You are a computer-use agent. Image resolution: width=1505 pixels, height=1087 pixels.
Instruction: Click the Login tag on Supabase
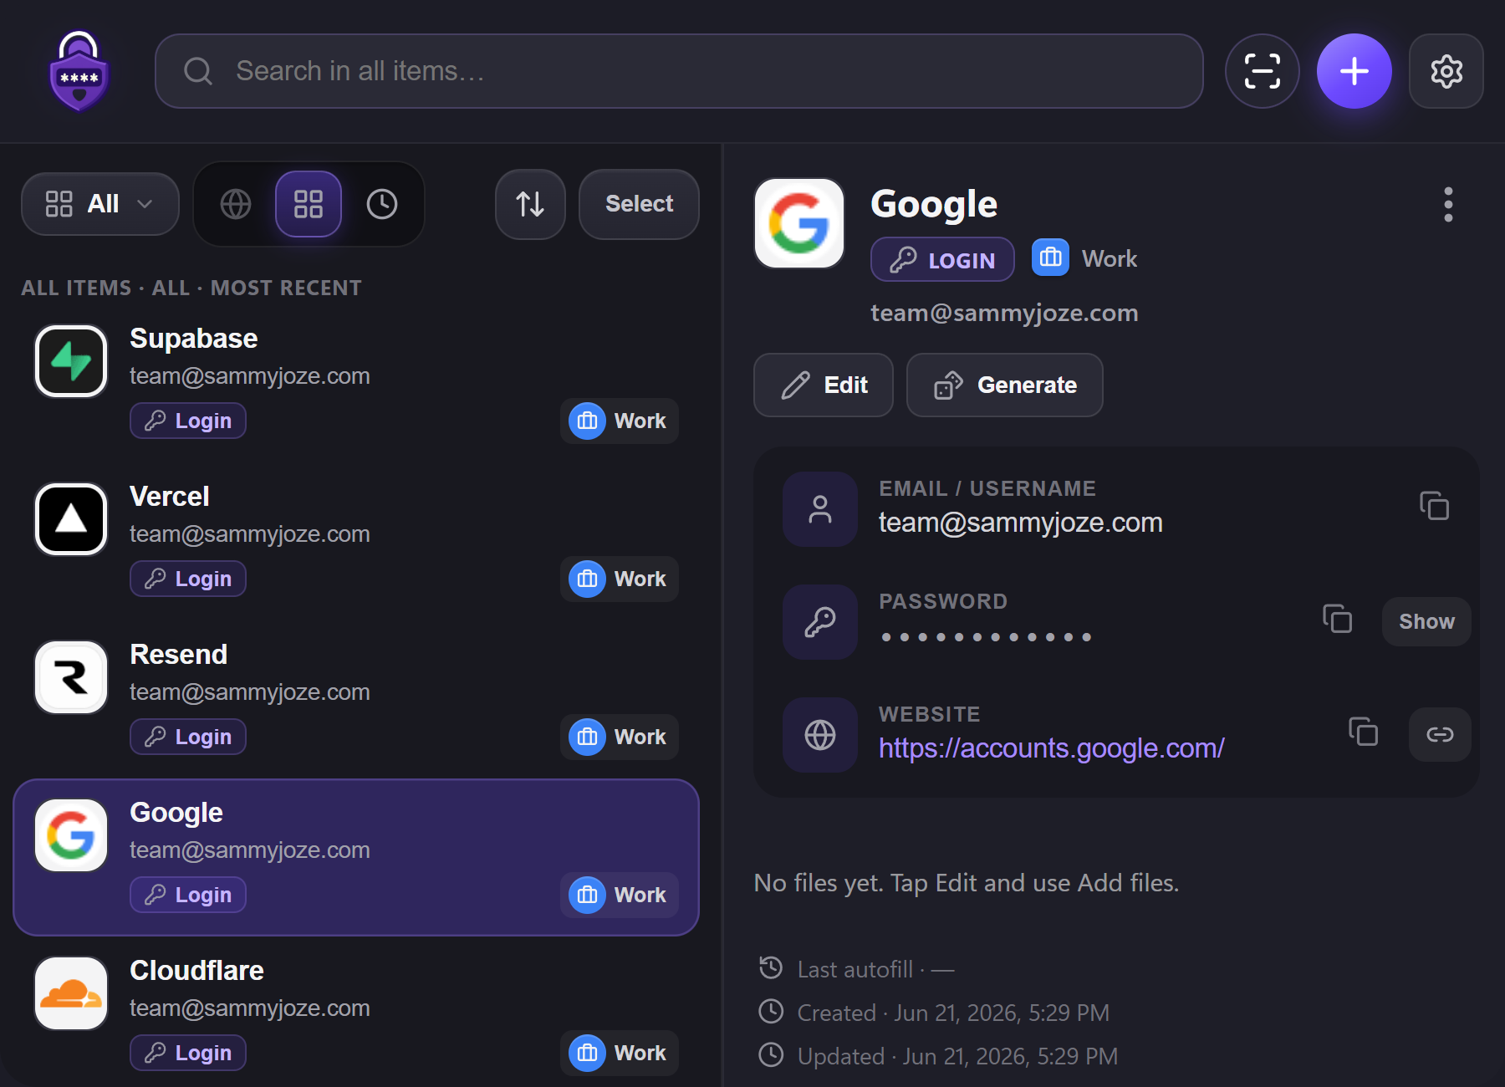188,421
